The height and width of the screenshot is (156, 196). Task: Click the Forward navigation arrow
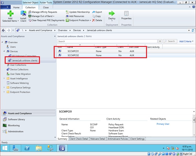pos(8,30)
